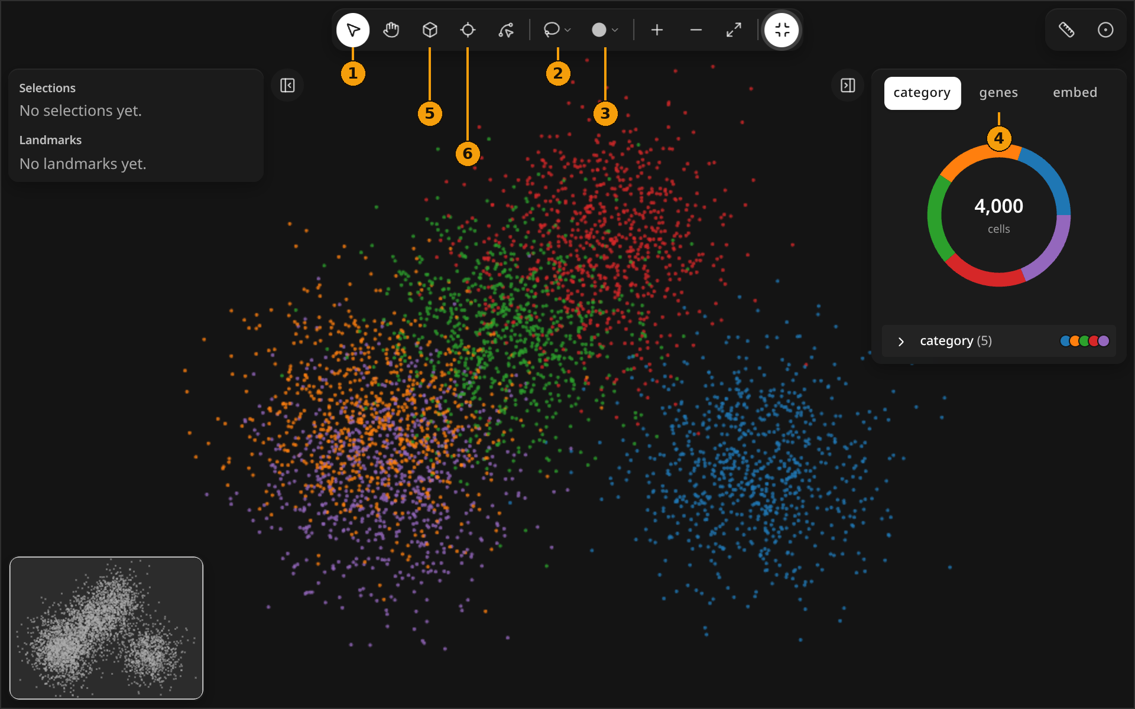
Task: Click the circled dot record icon
Action: (1105, 30)
